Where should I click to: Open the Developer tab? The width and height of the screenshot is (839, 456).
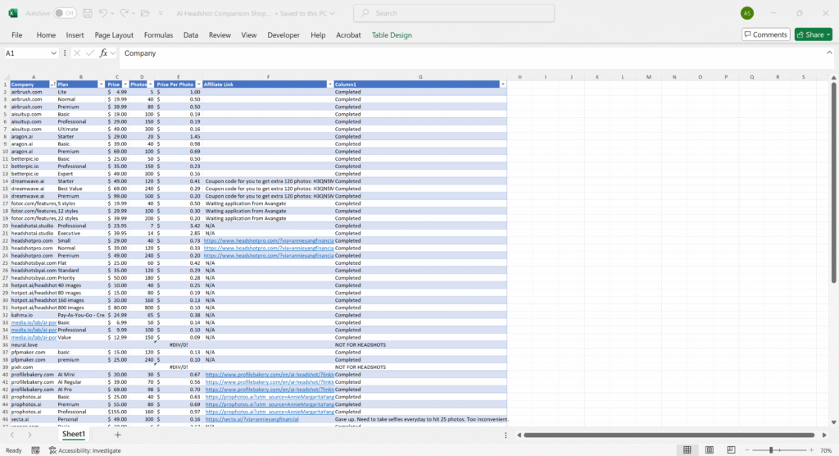(x=283, y=34)
